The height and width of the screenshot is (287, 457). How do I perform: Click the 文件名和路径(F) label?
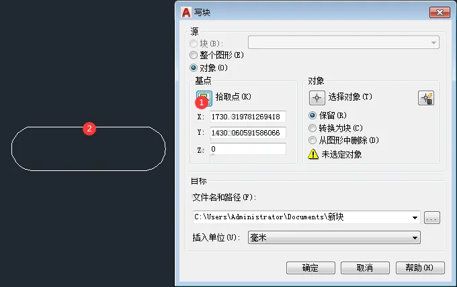click(x=224, y=197)
